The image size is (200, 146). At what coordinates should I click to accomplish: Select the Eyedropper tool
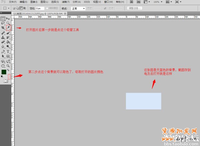[x=8, y=28]
